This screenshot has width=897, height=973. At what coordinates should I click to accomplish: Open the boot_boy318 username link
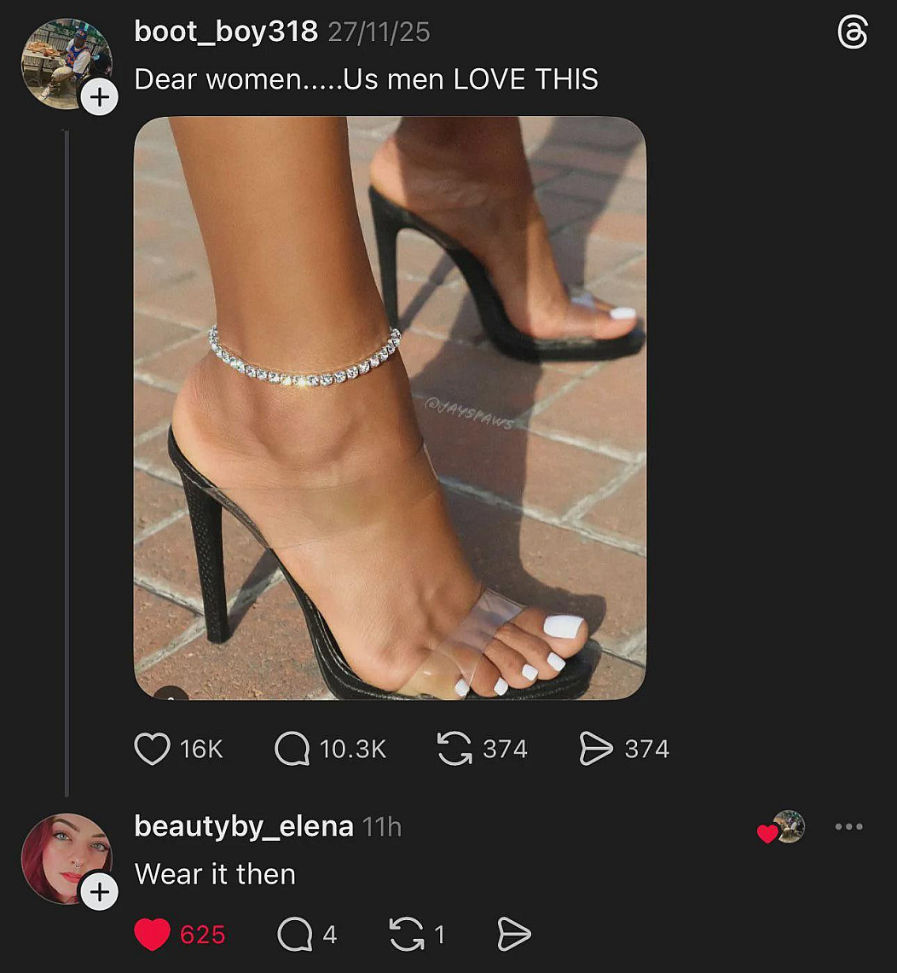[x=225, y=32]
